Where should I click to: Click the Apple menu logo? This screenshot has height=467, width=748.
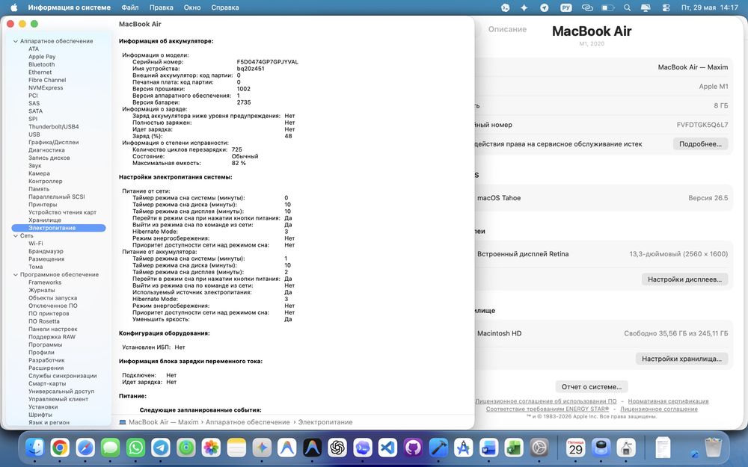point(13,7)
